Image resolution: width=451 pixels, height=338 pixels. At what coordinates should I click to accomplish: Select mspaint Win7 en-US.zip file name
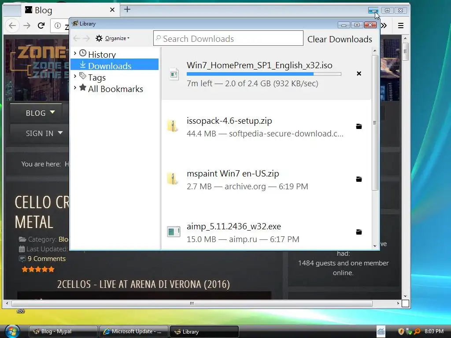pyautogui.click(x=233, y=173)
